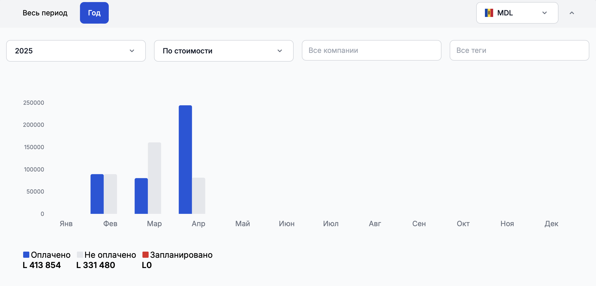Click the 200000 y-axis value

click(34, 125)
